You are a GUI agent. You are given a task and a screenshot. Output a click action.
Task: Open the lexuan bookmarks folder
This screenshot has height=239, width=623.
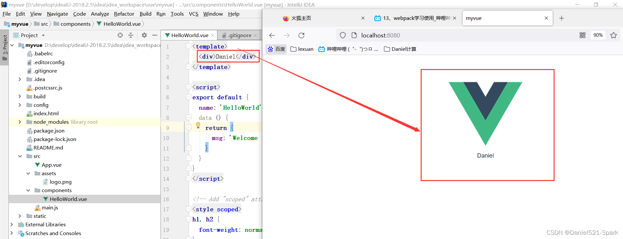point(302,49)
